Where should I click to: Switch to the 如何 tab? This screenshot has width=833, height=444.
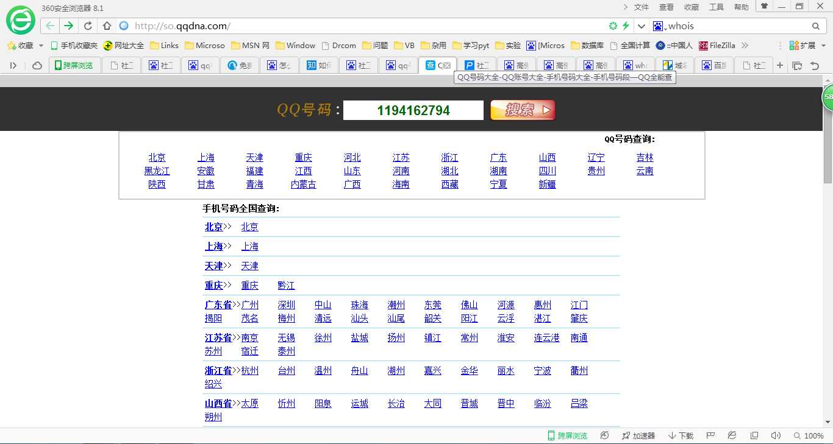click(x=319, y=65)
